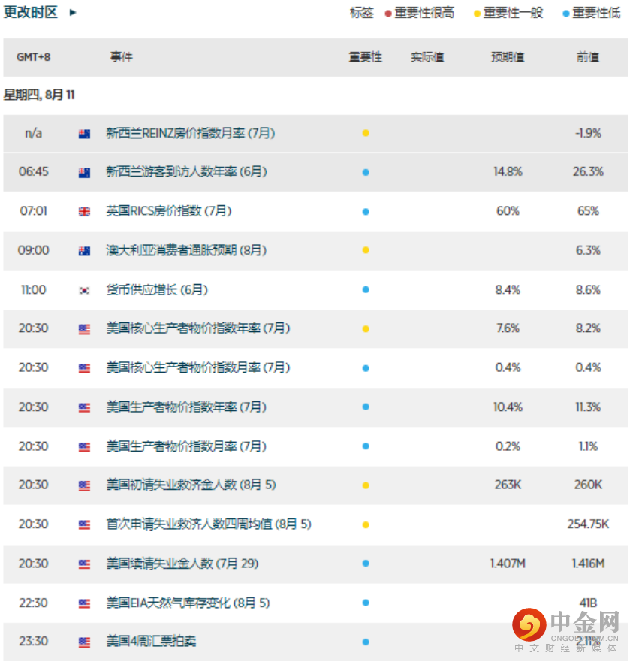The width and height of the screenshot is (630, 662).
Task: Select event 美国核心生产者物价指数月率 (7月)
Action: 198,367
